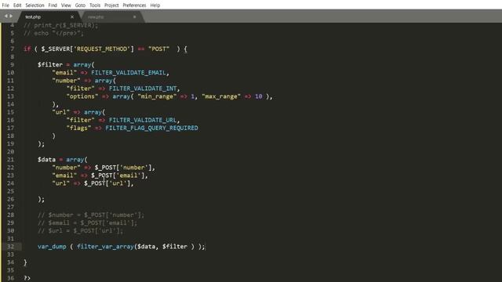Viewport: 502px width, 282px height.
Task: Click FILTER_VALIDATE_URL constant
Action: (x=143, y=120)
